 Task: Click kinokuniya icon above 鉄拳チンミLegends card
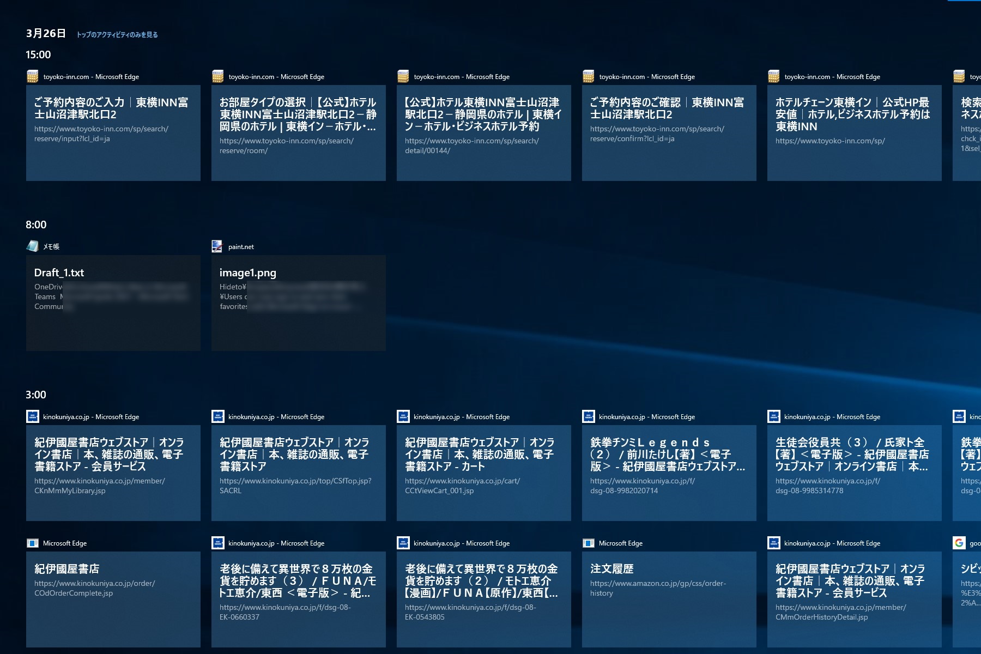[x=589, y=417]
